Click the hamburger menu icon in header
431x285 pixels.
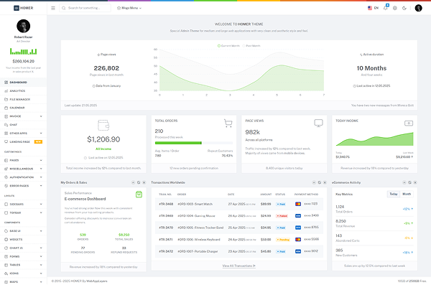pos(53,8)
